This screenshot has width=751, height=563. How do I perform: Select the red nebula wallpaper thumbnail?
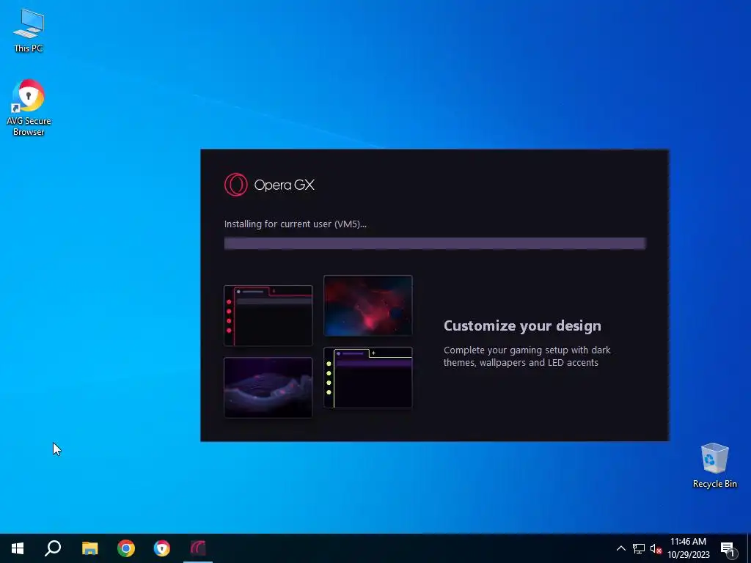click(x=368, y=306)
